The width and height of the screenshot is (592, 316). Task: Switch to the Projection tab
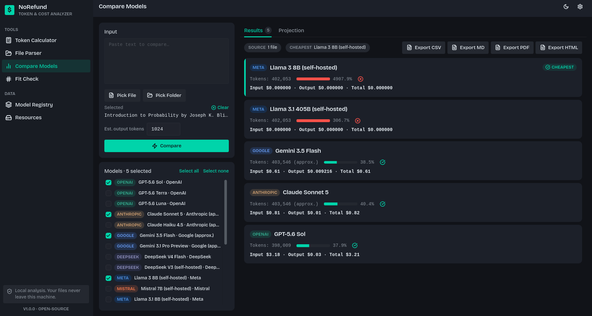tap(291, 30)
